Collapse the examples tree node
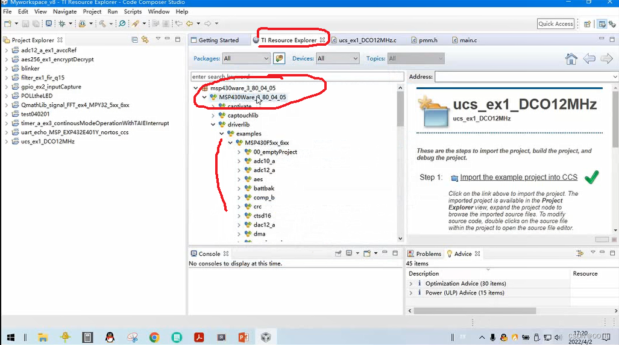This screenshot has height=345, width=619. coord(221,134)
